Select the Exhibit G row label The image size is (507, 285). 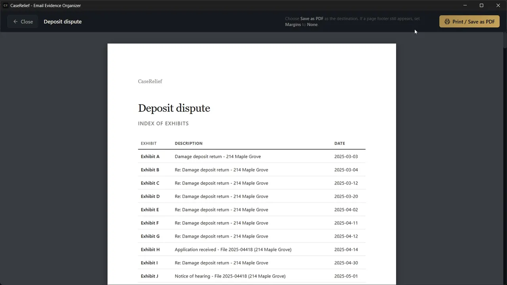pos(150,236)
